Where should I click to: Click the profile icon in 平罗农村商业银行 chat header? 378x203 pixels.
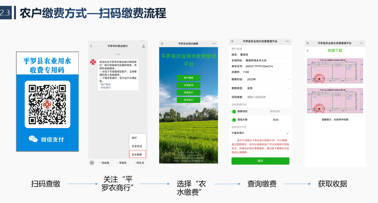143,46
